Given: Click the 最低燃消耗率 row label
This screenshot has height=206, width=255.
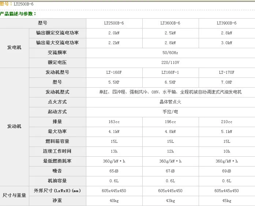Looking at the screenshot, I should (57, 161).
